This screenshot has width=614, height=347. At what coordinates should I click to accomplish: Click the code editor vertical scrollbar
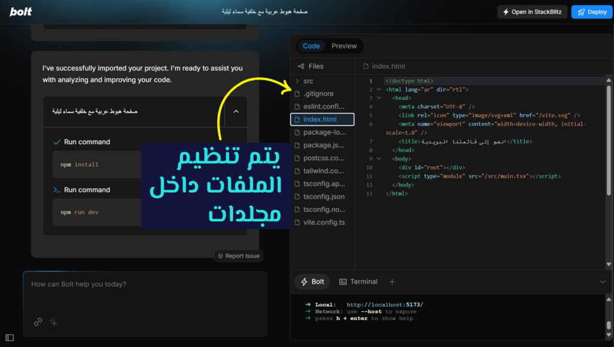(609, 141)
